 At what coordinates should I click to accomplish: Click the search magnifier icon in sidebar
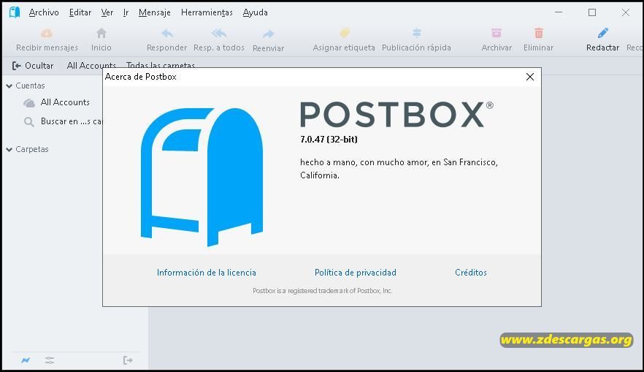click(28, 121)
